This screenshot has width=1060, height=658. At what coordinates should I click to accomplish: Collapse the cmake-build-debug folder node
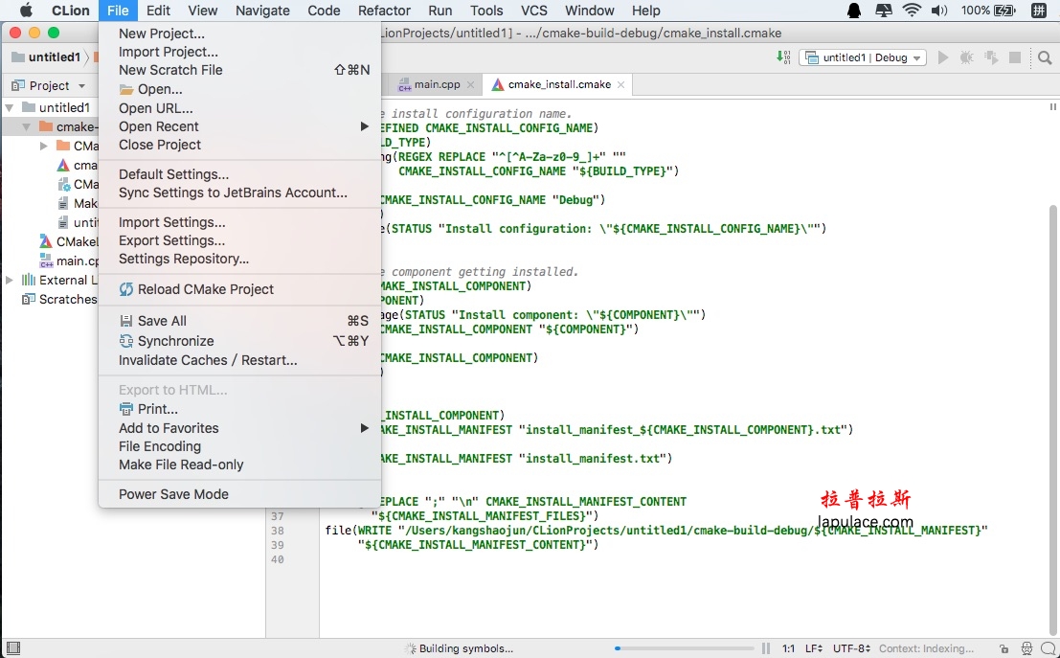(x=27, y=126)
